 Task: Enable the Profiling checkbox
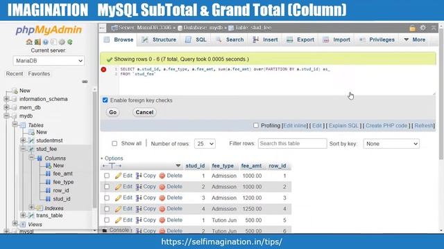256,125
